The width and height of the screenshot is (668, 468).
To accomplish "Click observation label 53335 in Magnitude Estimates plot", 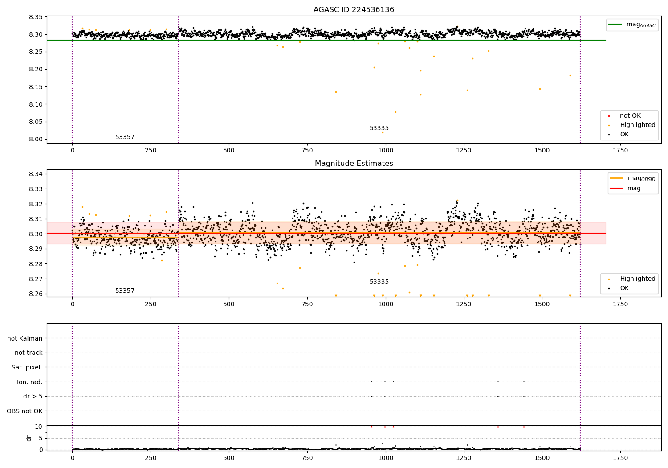I will [379, 282].
